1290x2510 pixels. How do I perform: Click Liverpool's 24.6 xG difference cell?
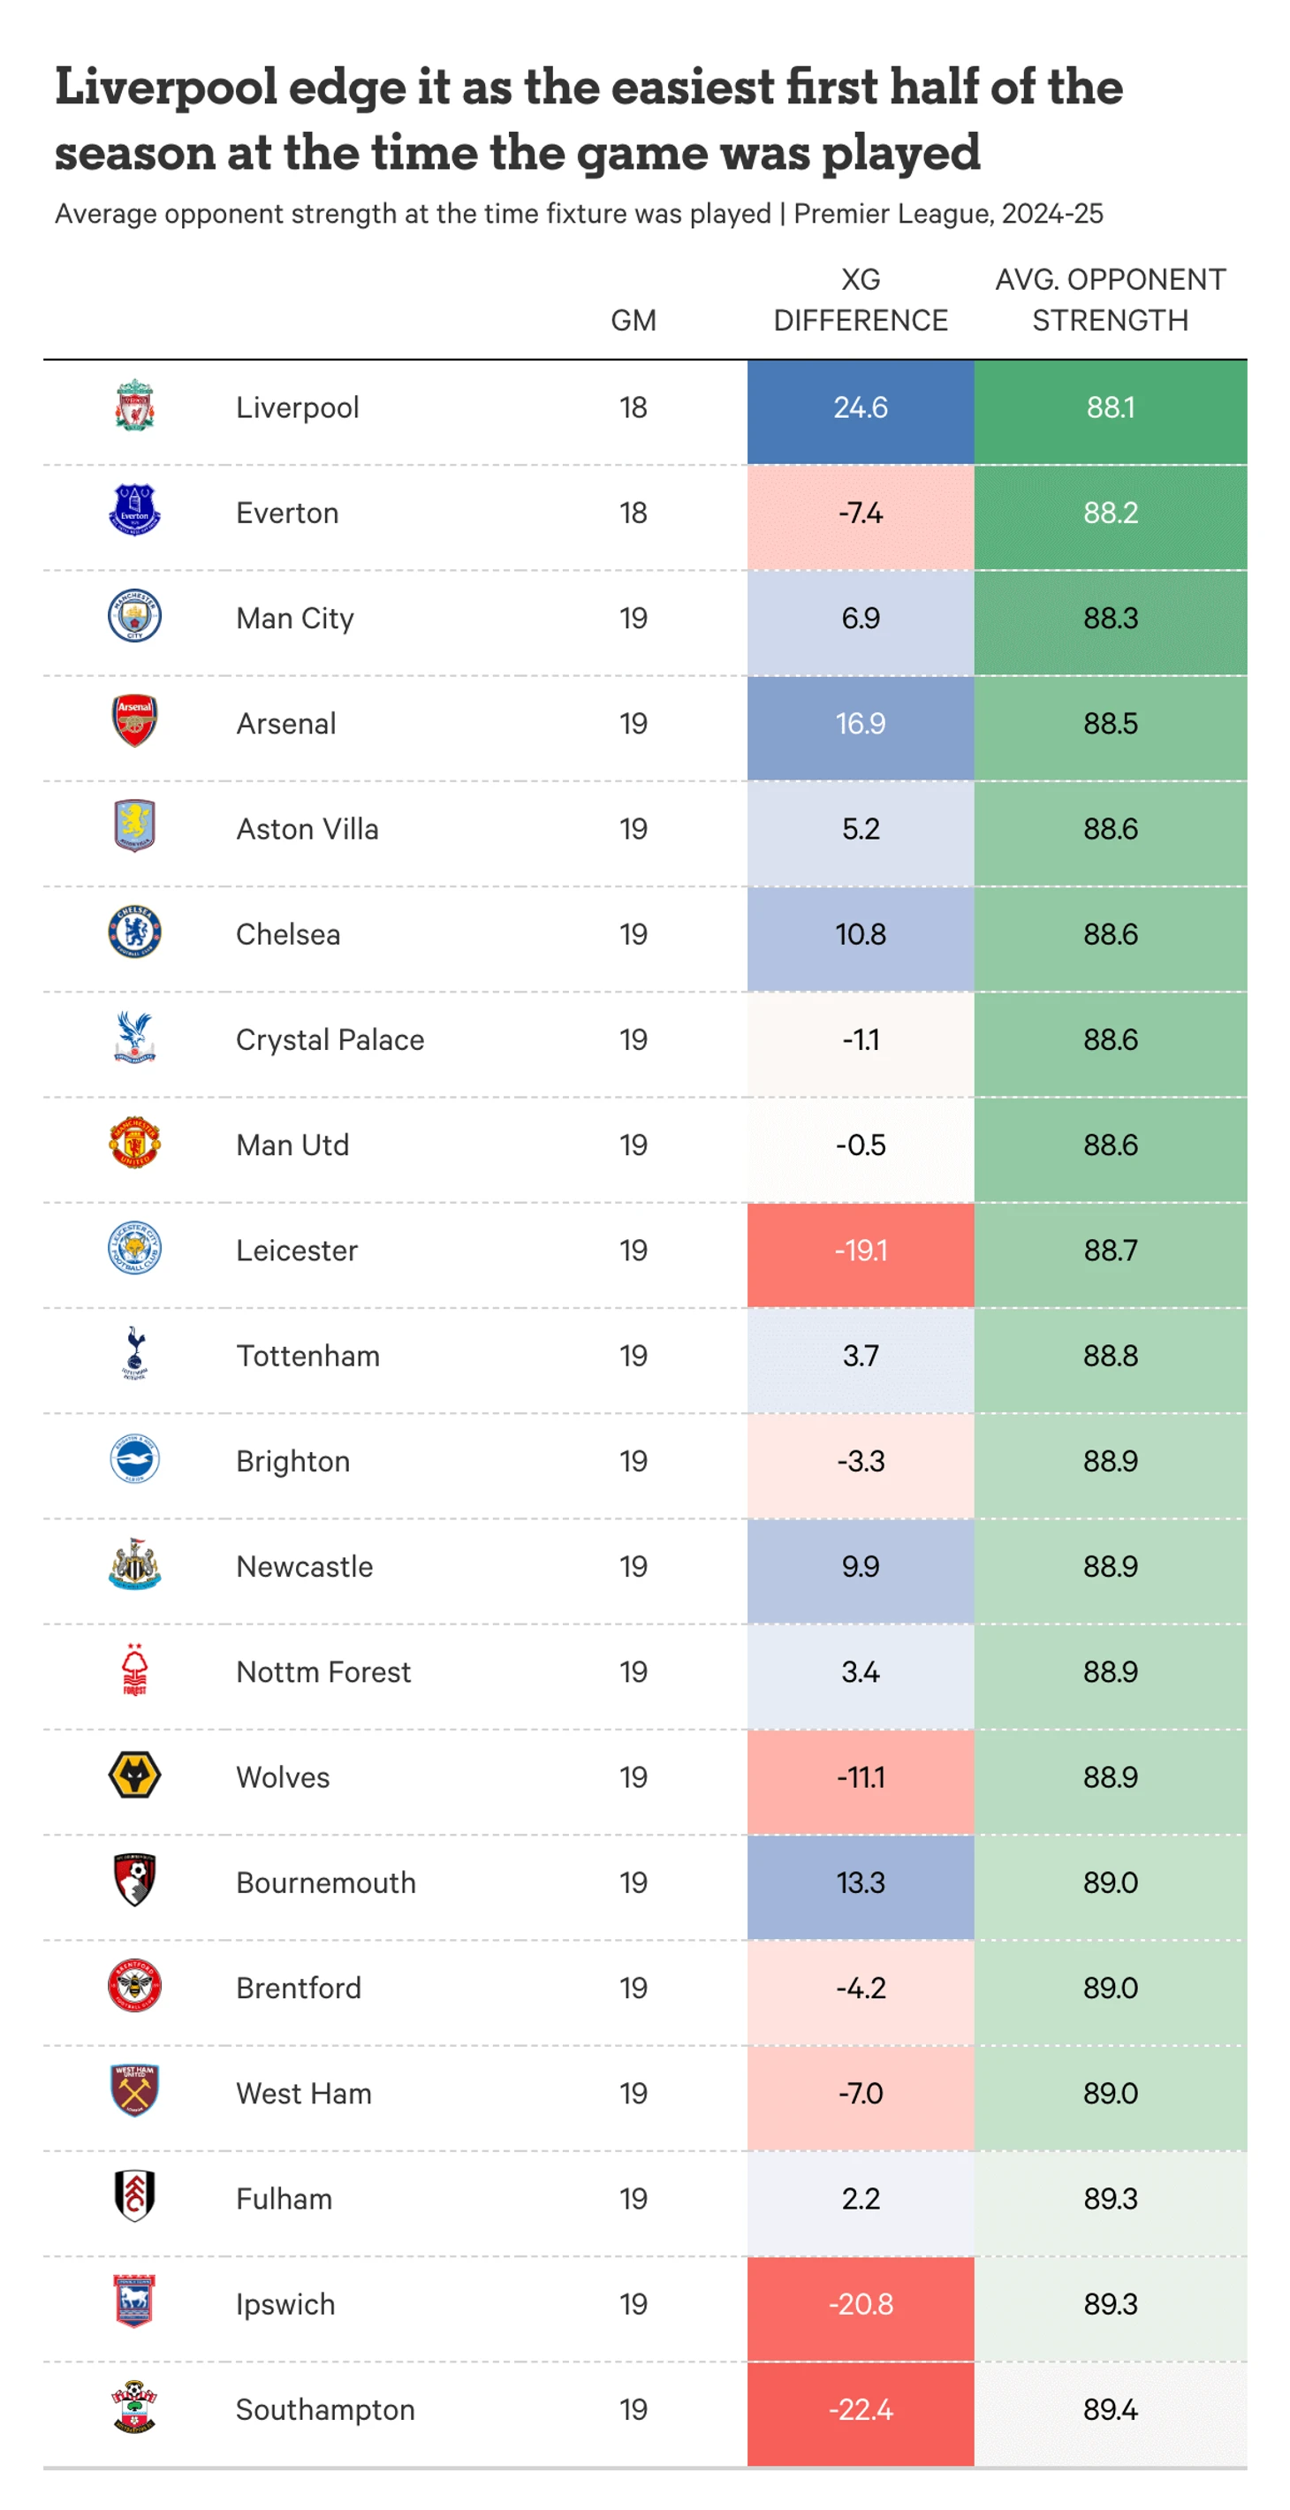coord(861,407)
